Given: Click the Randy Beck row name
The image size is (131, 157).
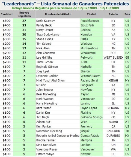Looking at the screenshot, I should [44, 25].
